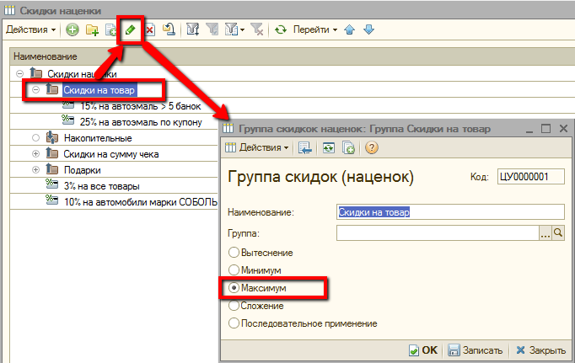The height and width of the screenshot is (363, 575).
Task: Expand the Подарки tree group
Action: pyautogui.click(x=35, y=169)
